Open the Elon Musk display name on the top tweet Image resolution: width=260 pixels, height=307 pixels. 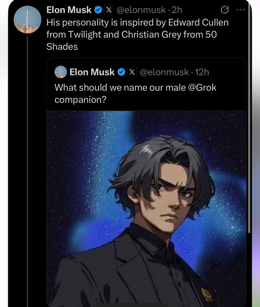(x=69, y=9)
